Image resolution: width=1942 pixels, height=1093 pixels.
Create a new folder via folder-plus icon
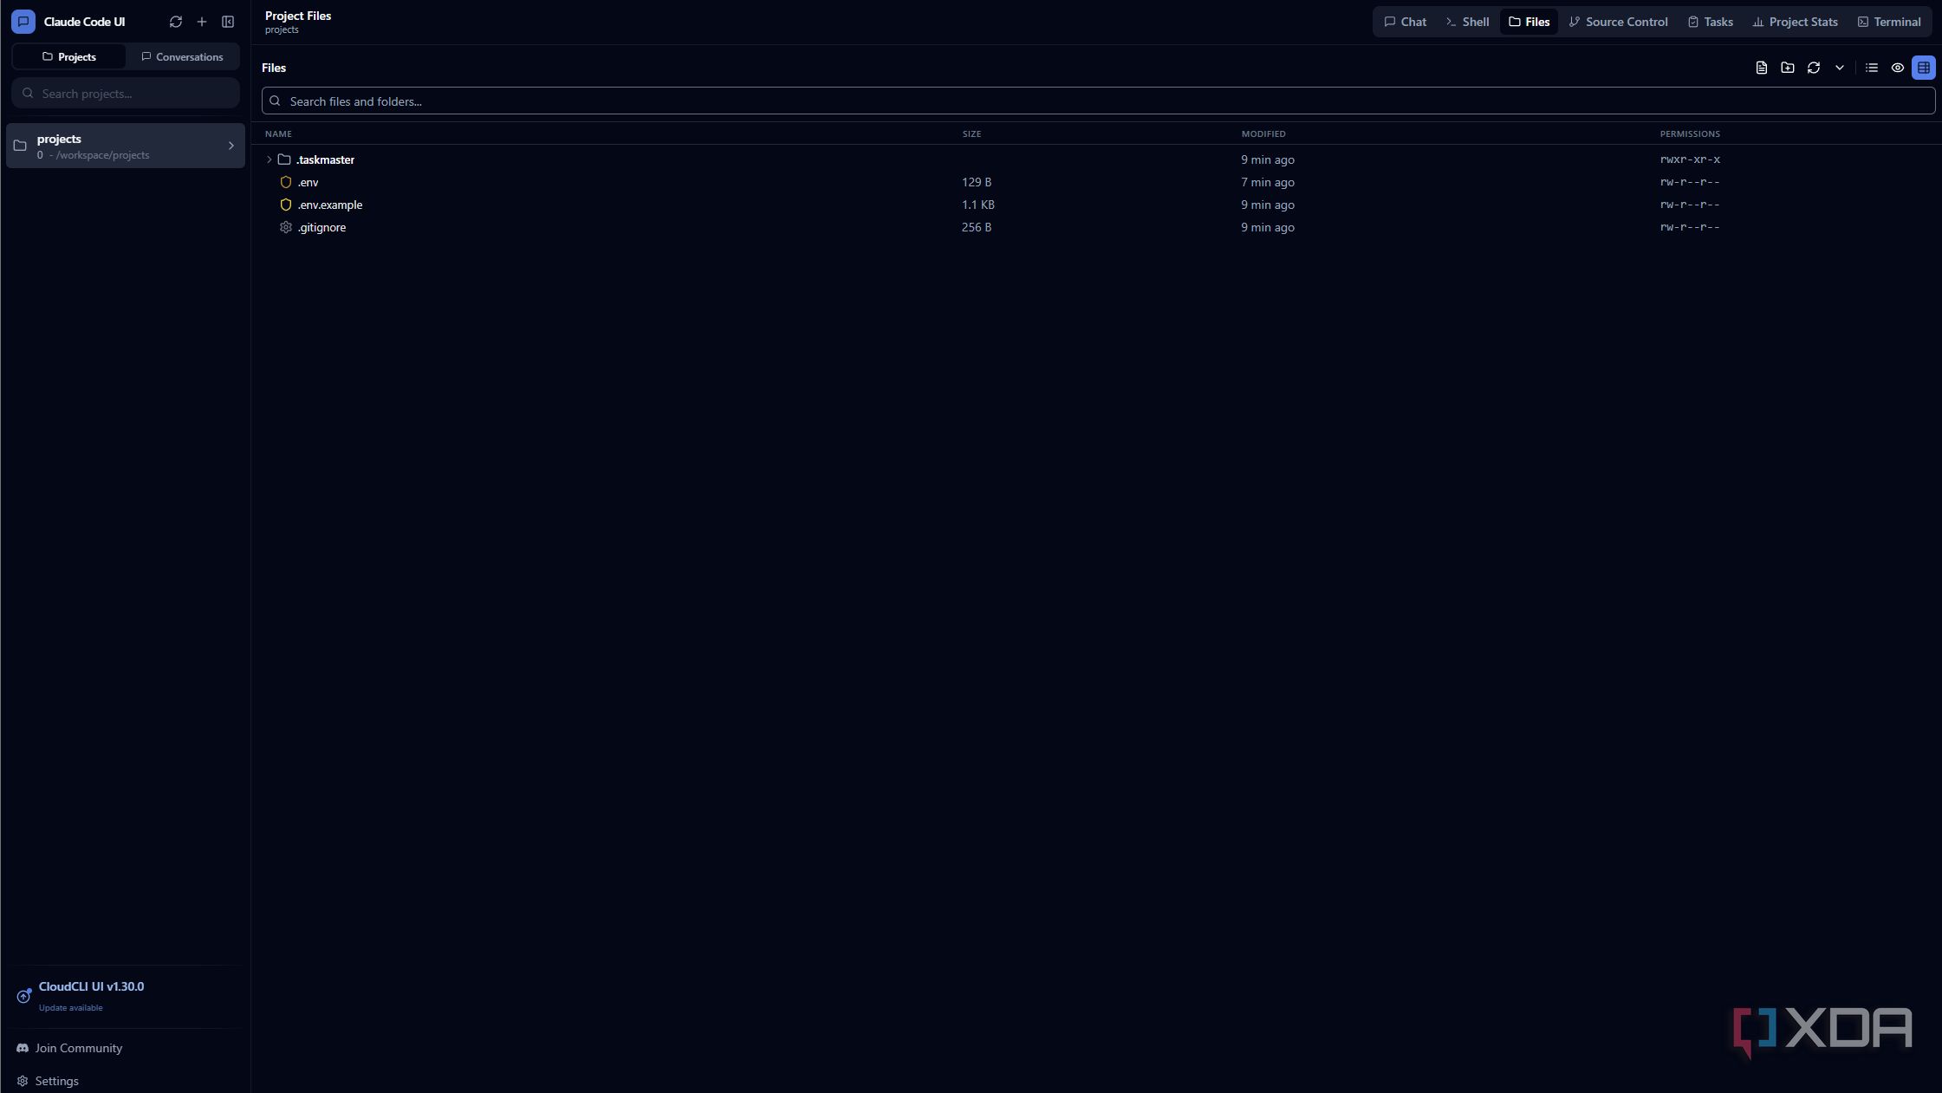point(1788,68)
